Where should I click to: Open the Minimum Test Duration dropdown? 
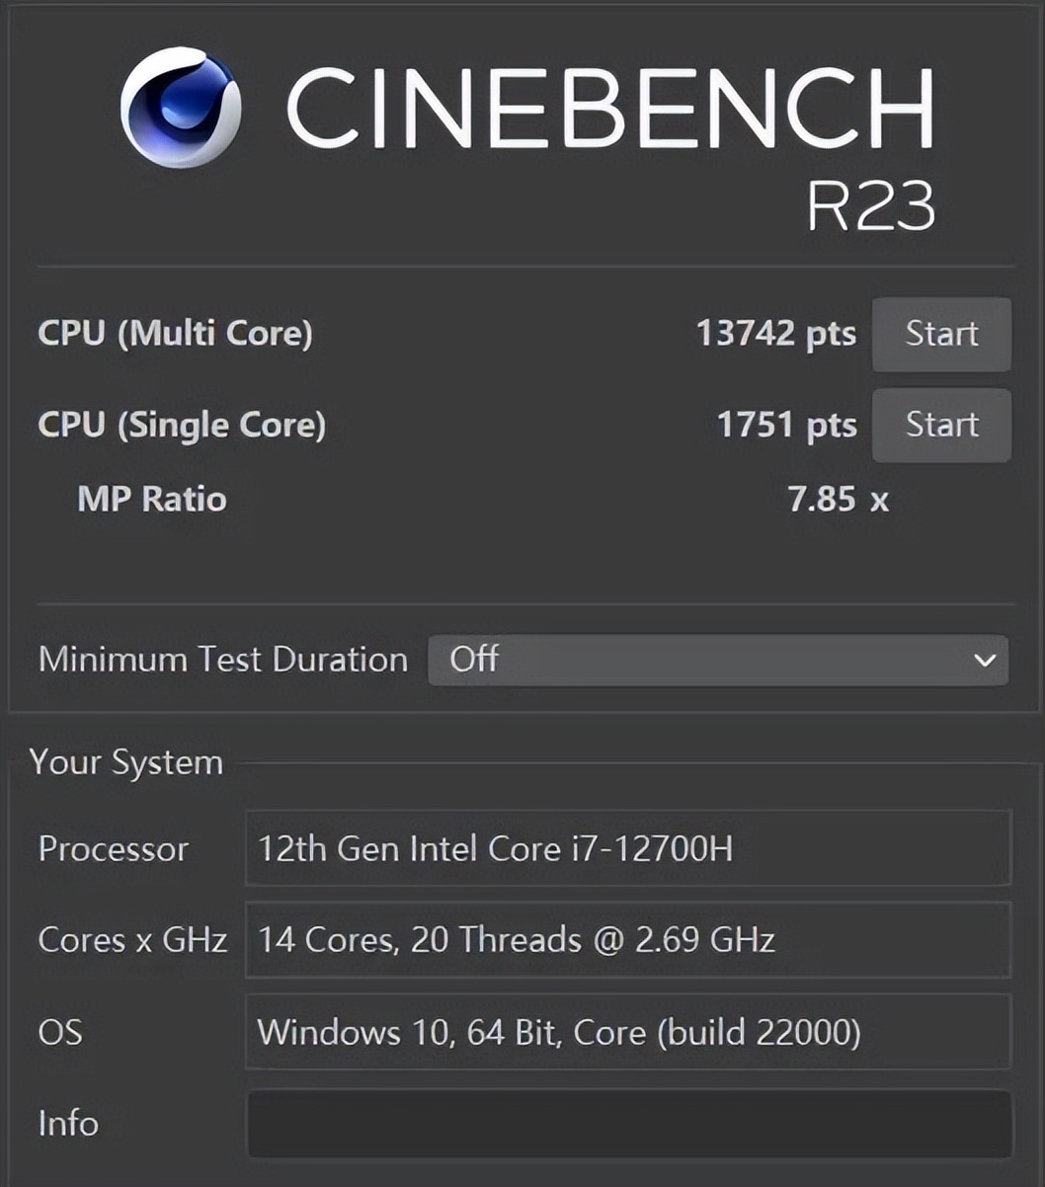(x=717, y=660)
